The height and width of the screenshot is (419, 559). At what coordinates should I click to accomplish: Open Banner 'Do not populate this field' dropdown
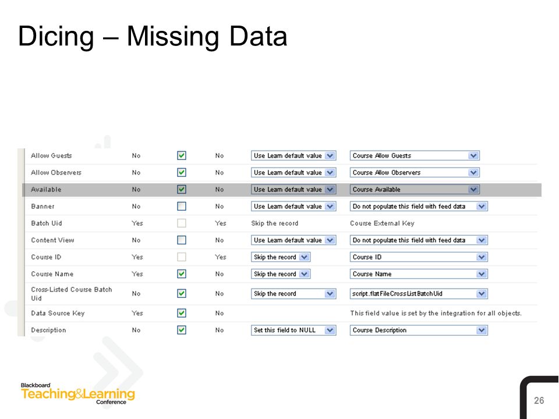(419, 206)
